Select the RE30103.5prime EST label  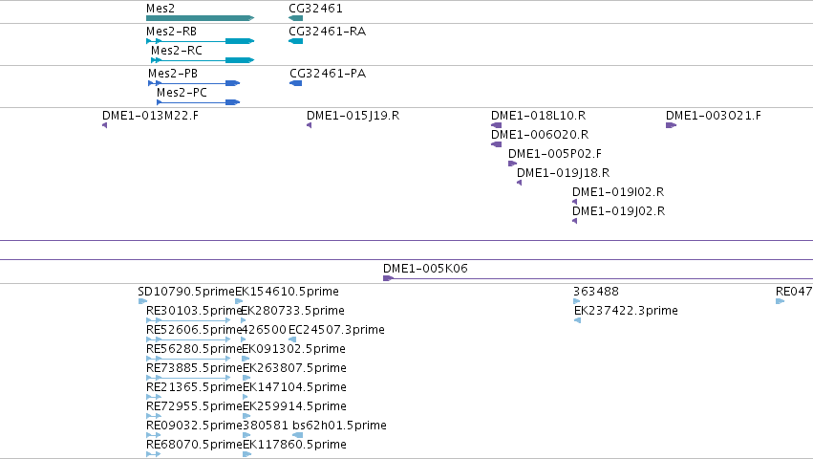(x=194, y=311)
